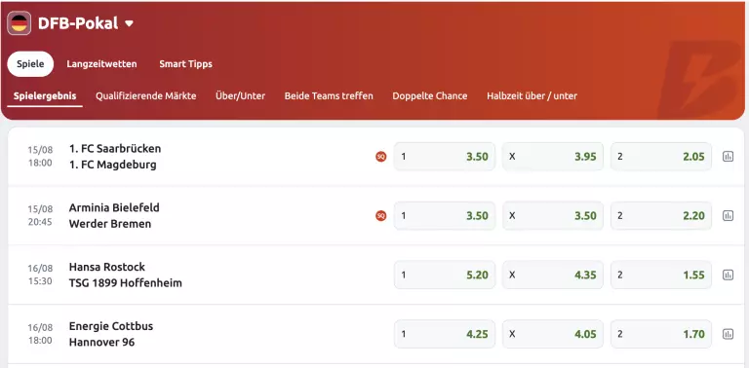Open statistics icon for Saarbrücken match
749x368 pixels.
[x=728, y=157]
